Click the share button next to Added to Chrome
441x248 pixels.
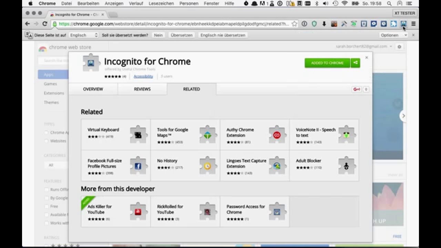tap(355, 63)
